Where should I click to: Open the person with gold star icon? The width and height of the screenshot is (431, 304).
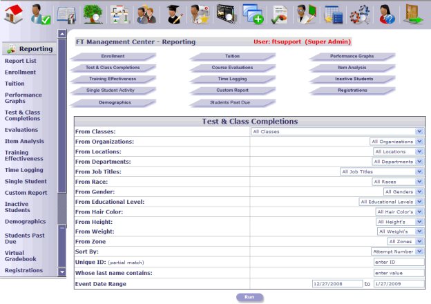[x=200, y=15]
